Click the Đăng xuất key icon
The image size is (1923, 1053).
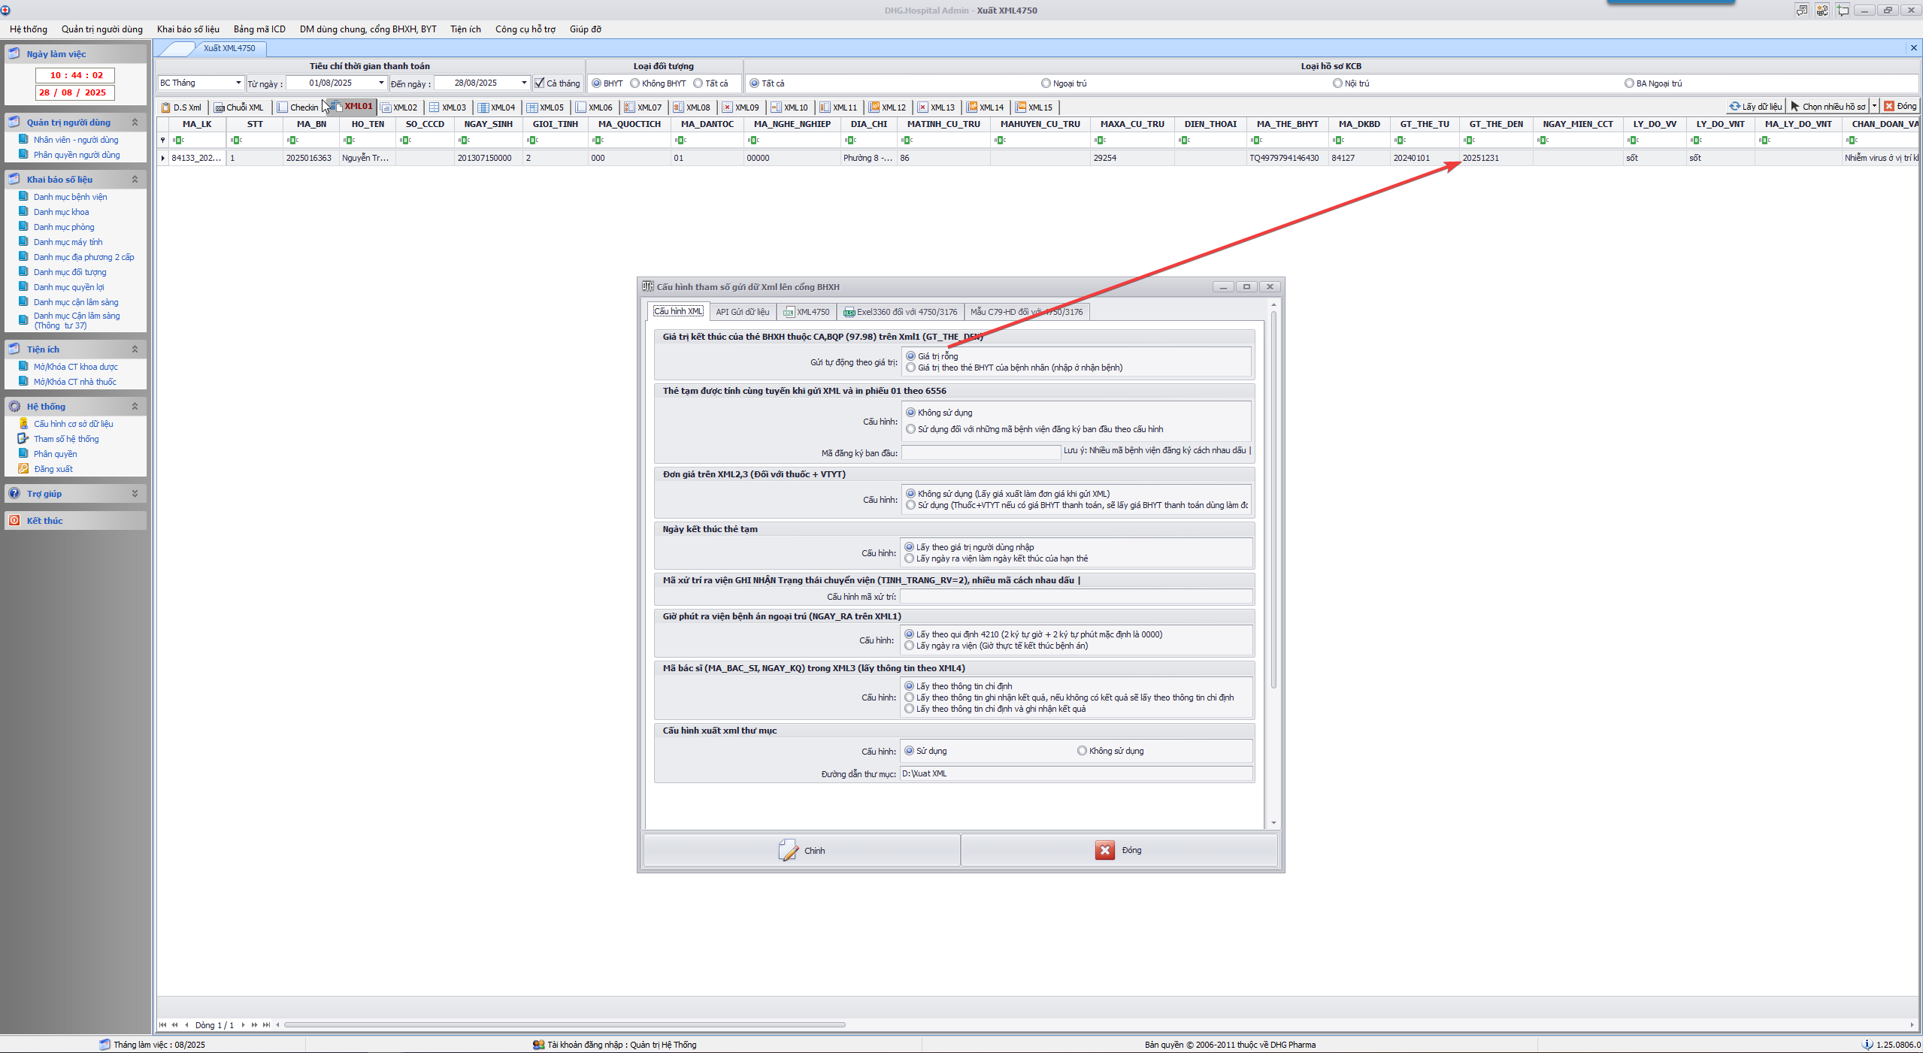23,468
